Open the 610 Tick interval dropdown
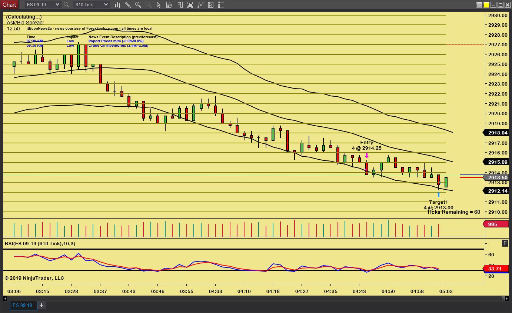 tap(91, 5)
